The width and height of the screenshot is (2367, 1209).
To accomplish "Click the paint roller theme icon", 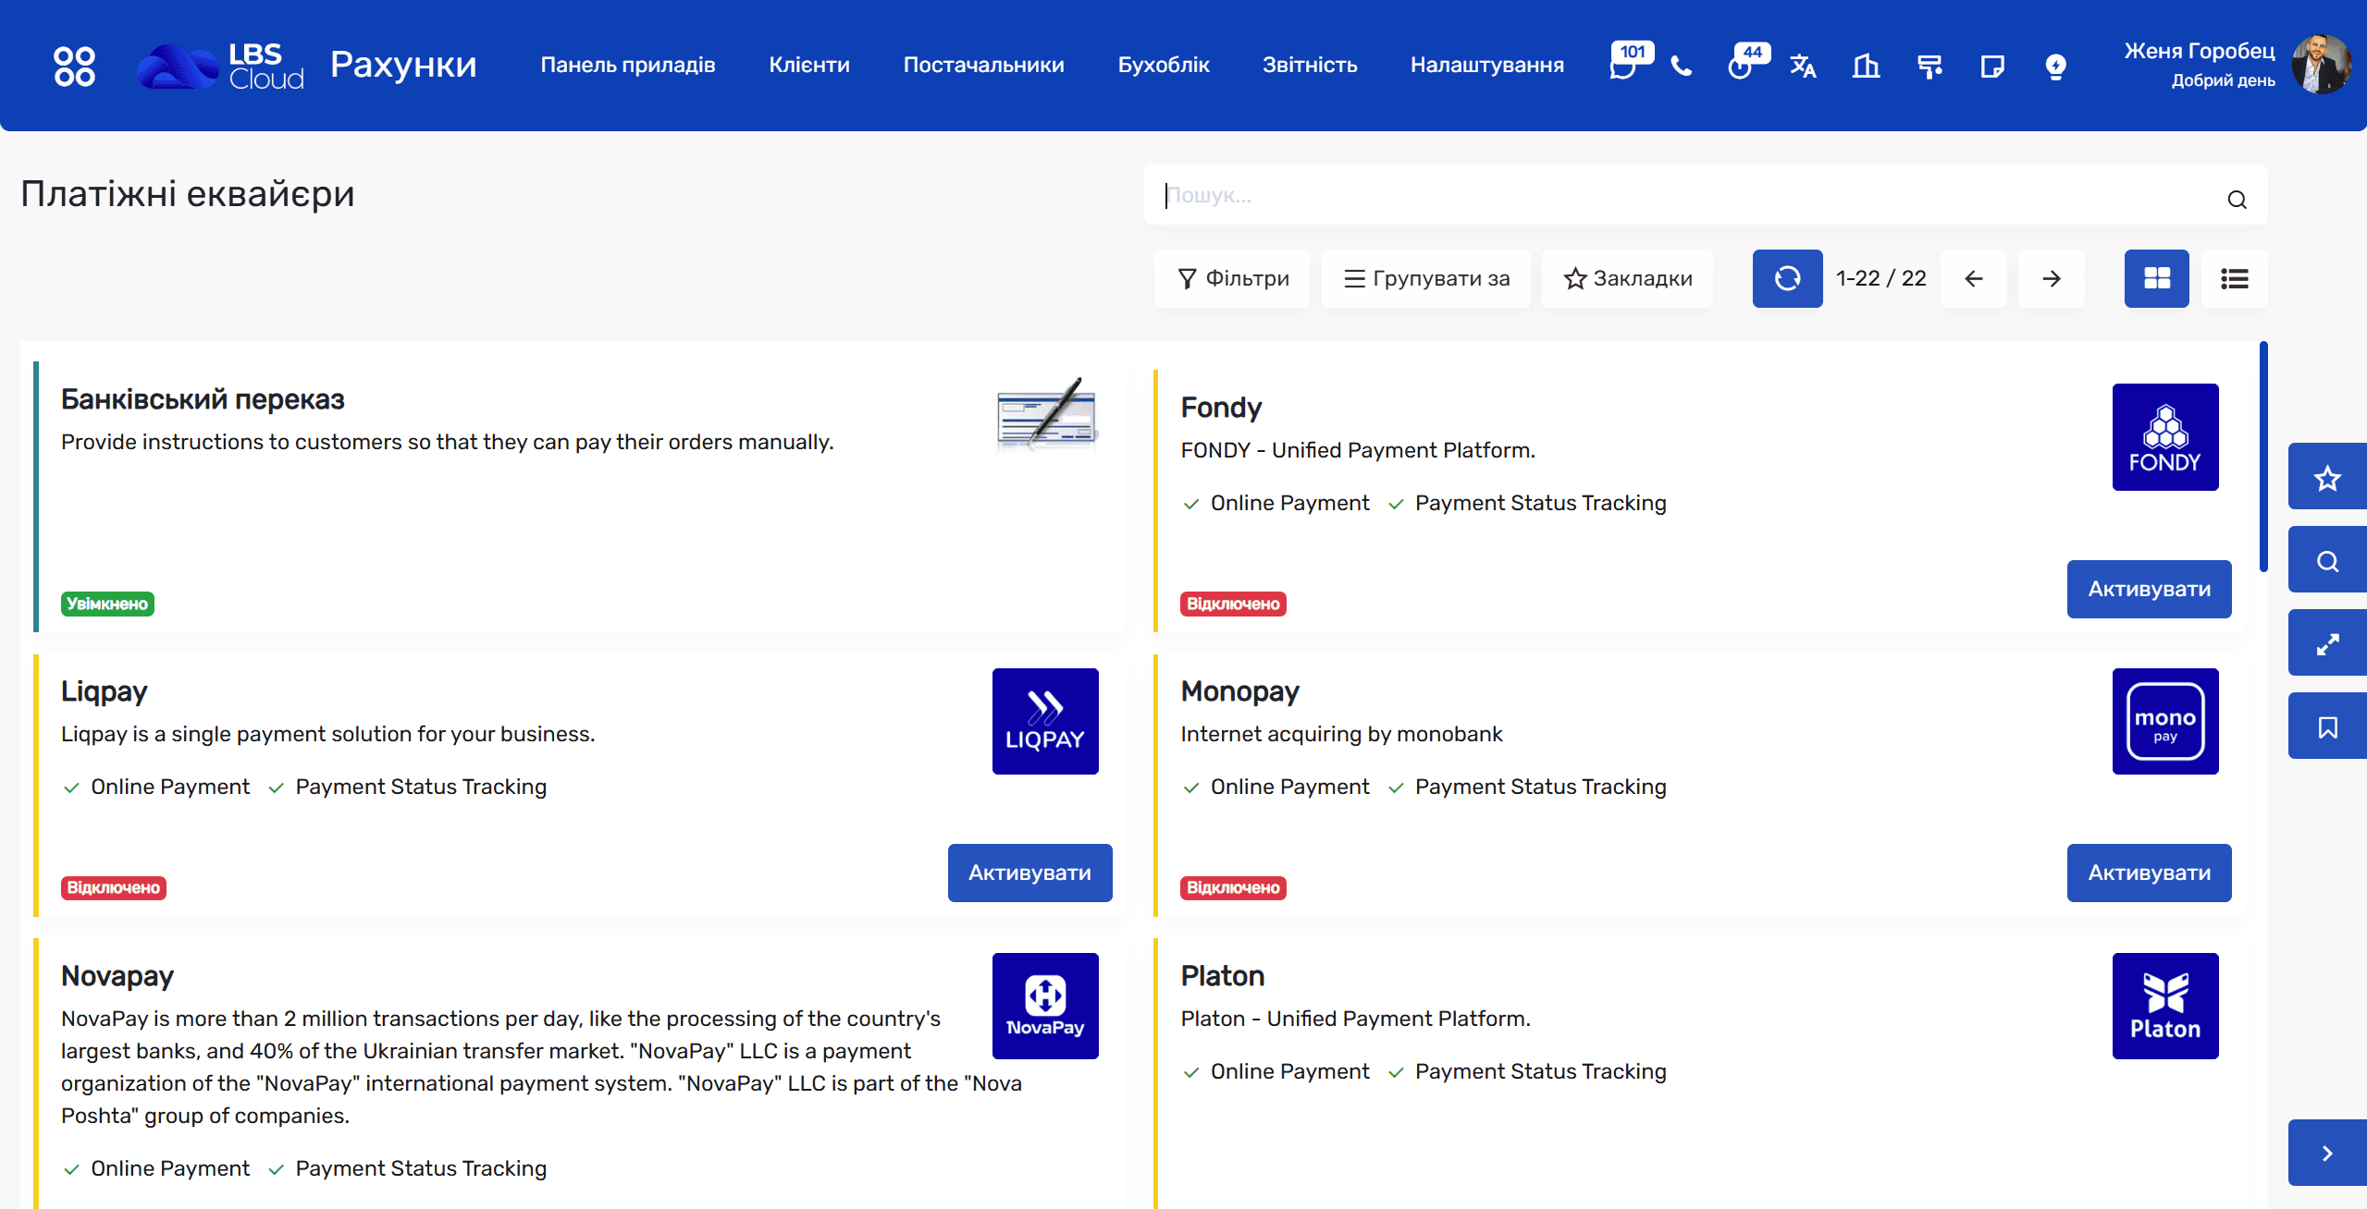I will click(x=1929, y=66).
